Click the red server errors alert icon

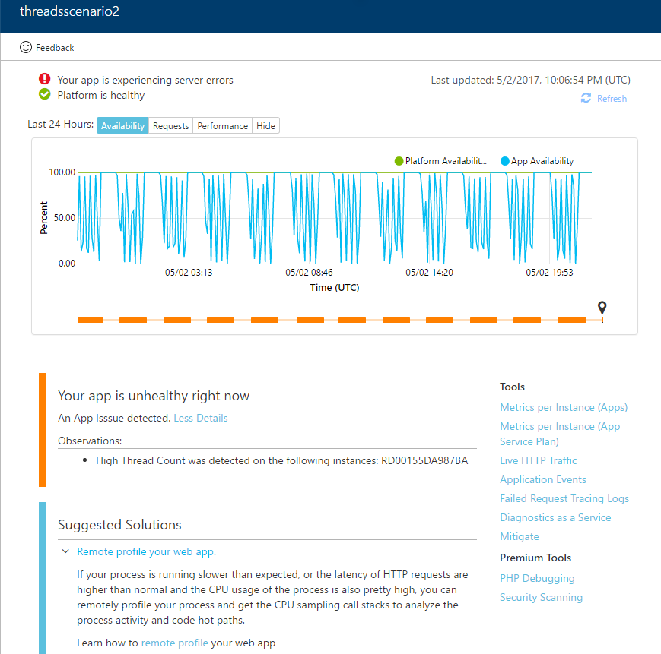click(45, 80)
